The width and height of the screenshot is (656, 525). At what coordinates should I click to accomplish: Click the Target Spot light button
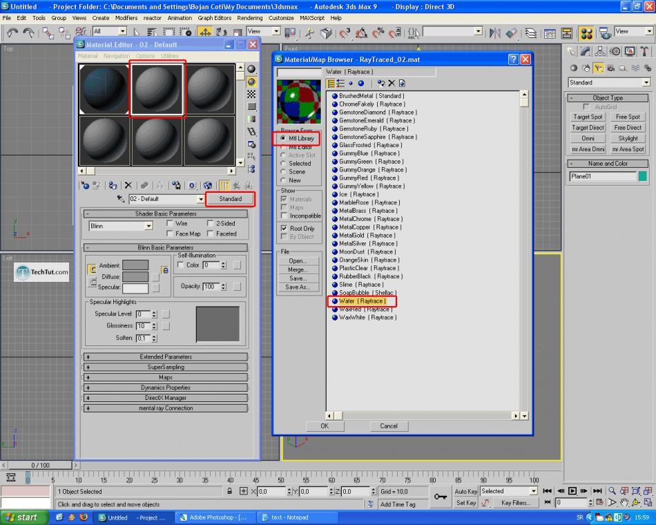point(588,117)
